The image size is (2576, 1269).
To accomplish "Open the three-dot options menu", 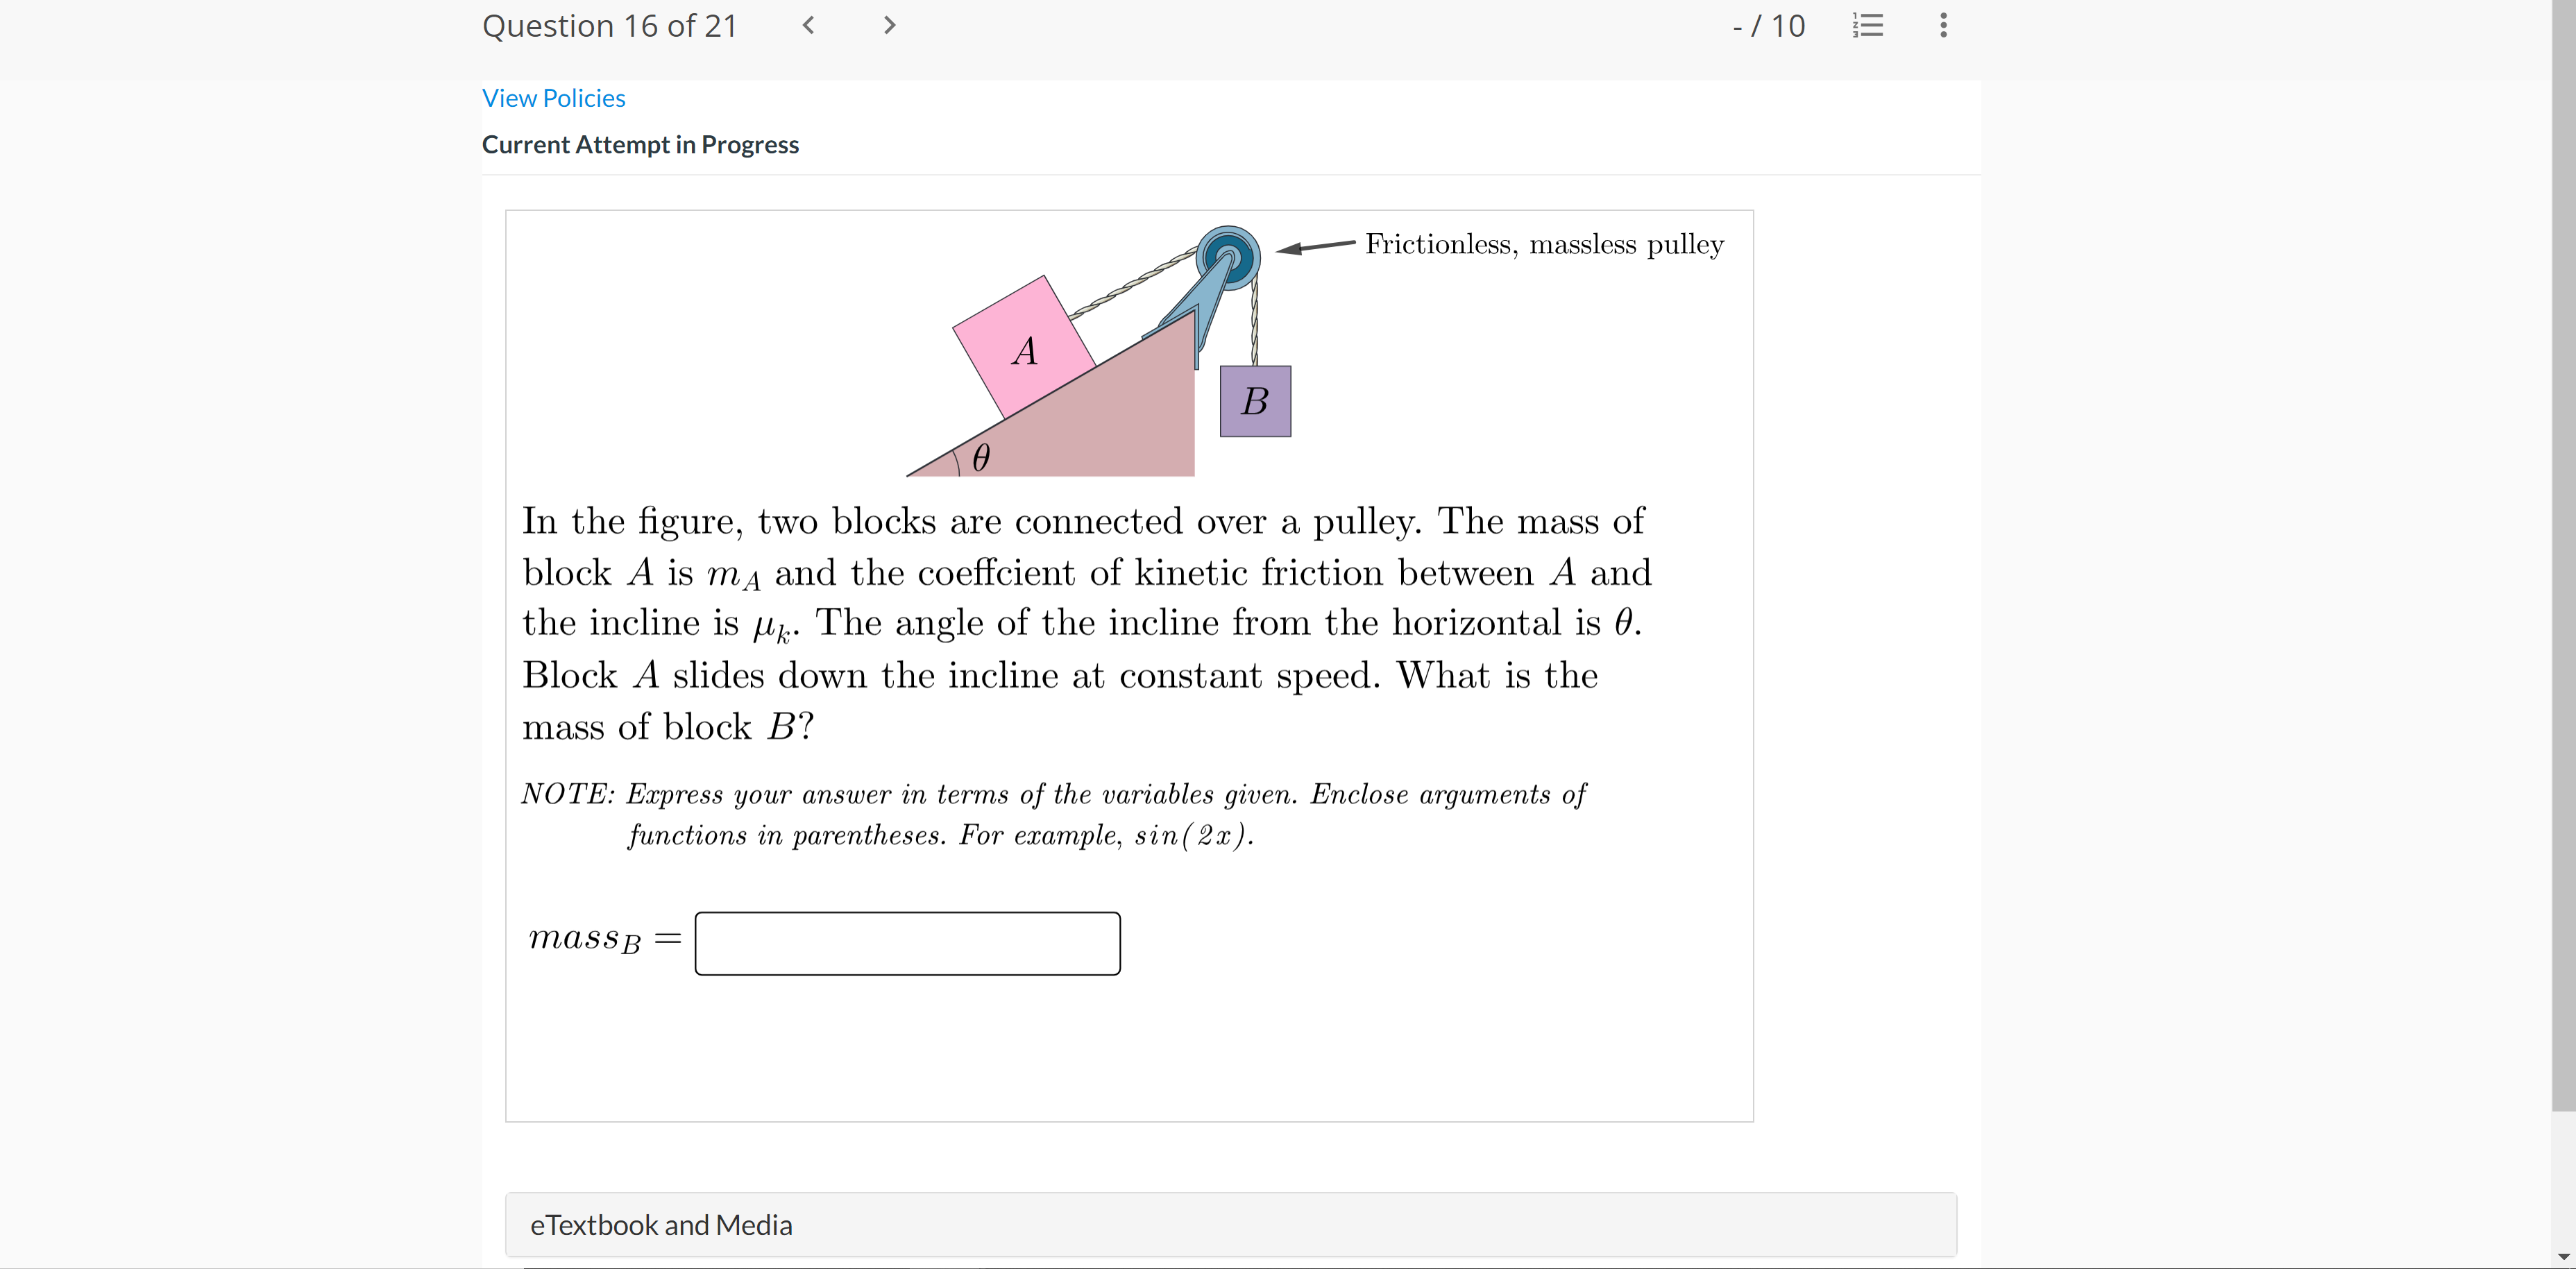I will [x=1943, y=25].
